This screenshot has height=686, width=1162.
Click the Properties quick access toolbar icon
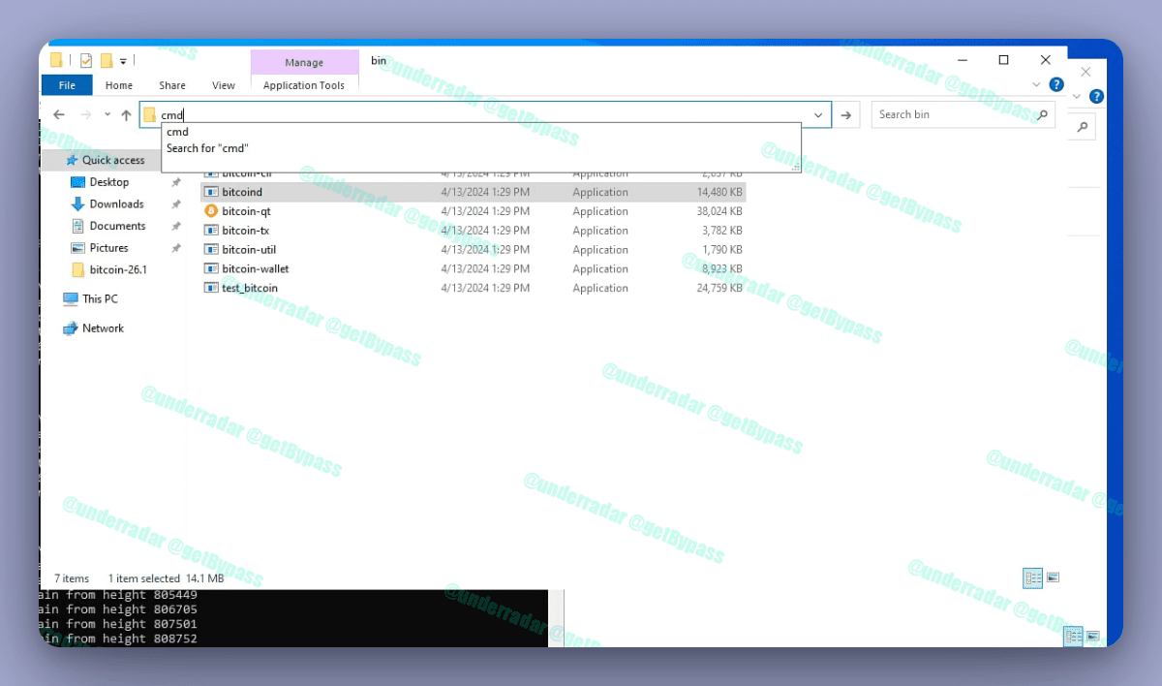[x=86, y=61]
